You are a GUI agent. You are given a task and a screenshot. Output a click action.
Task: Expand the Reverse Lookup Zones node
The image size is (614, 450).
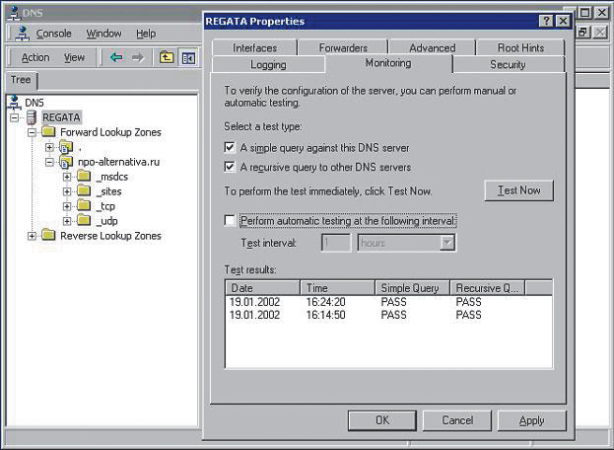[x=33, y=236]
